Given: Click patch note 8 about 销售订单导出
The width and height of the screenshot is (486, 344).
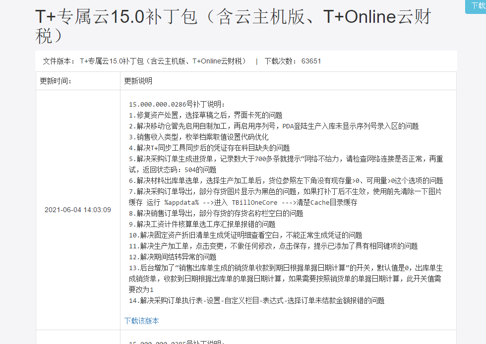Looking at the screenshot, I should [x=216, y=213].
